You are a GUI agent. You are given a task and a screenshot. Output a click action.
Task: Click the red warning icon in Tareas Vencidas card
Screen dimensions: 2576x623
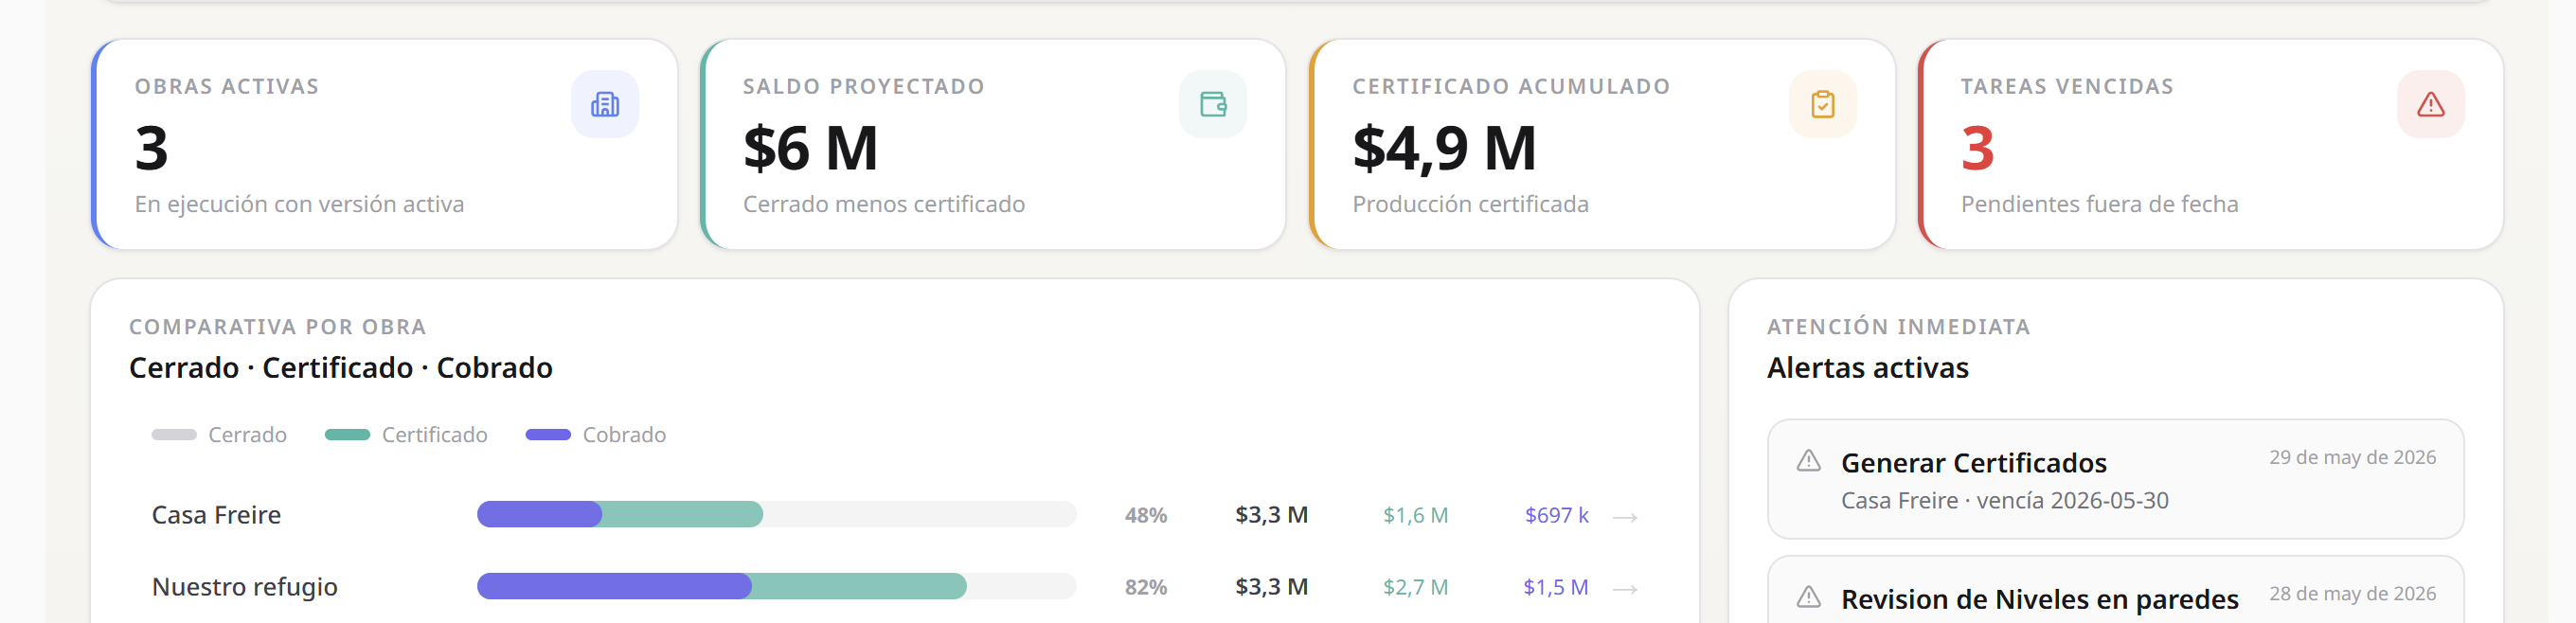(x=2430, y=104)
